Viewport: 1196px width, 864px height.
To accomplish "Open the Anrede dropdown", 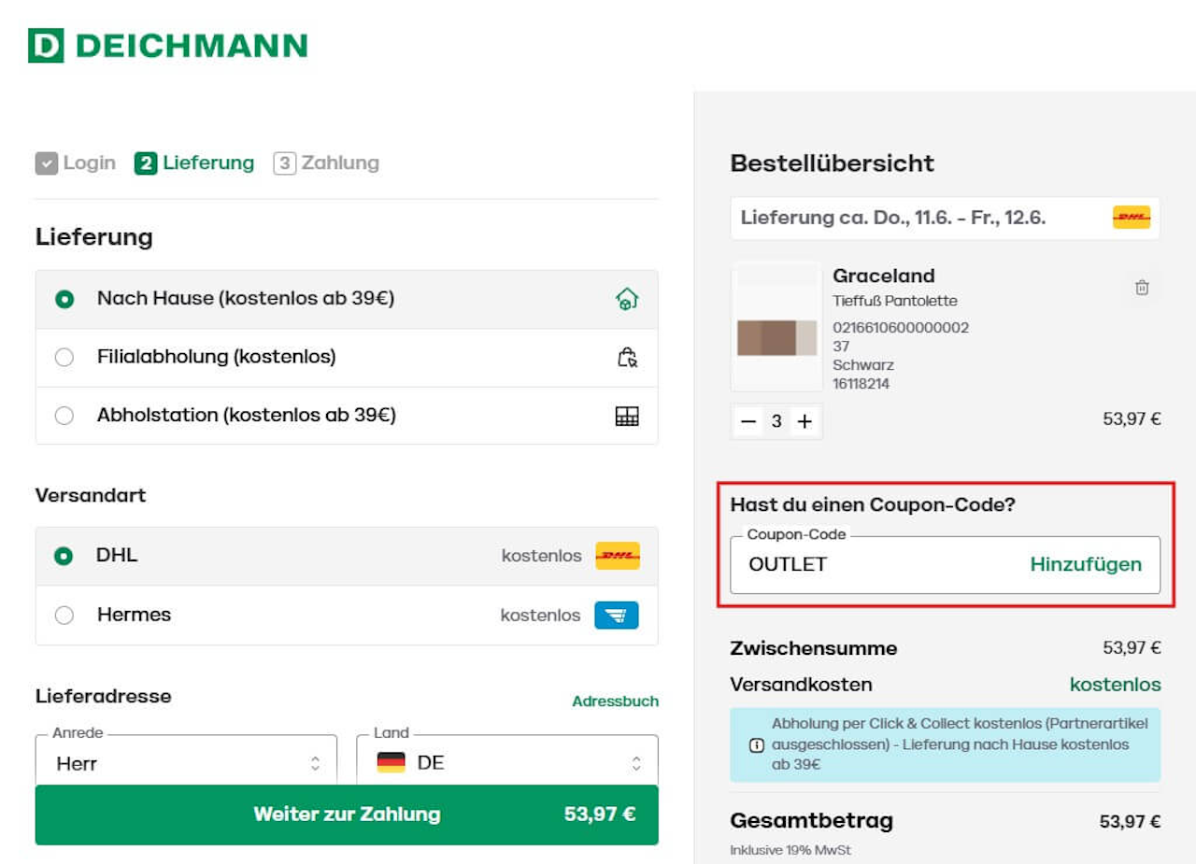I will point(186,760).
